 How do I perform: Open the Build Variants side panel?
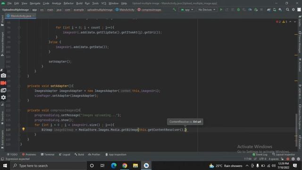[x=2, y=139]
